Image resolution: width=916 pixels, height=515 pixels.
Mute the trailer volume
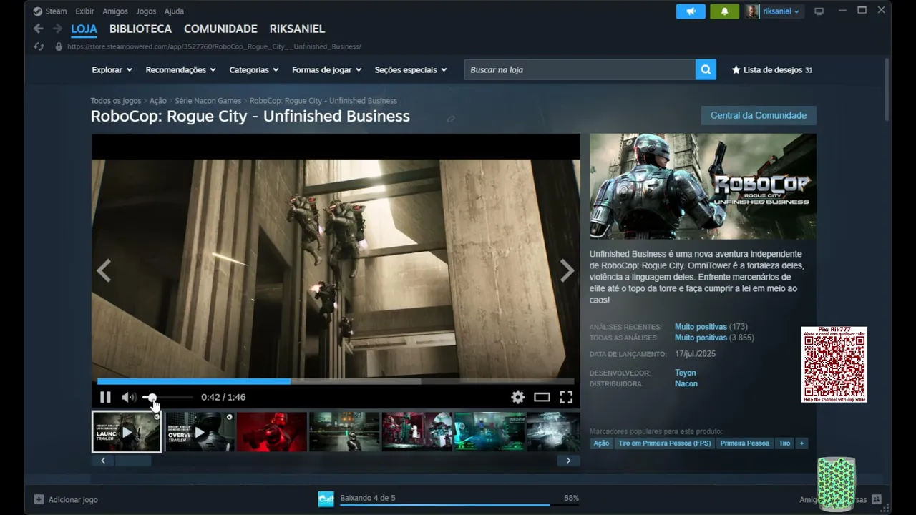pos(128,397)
